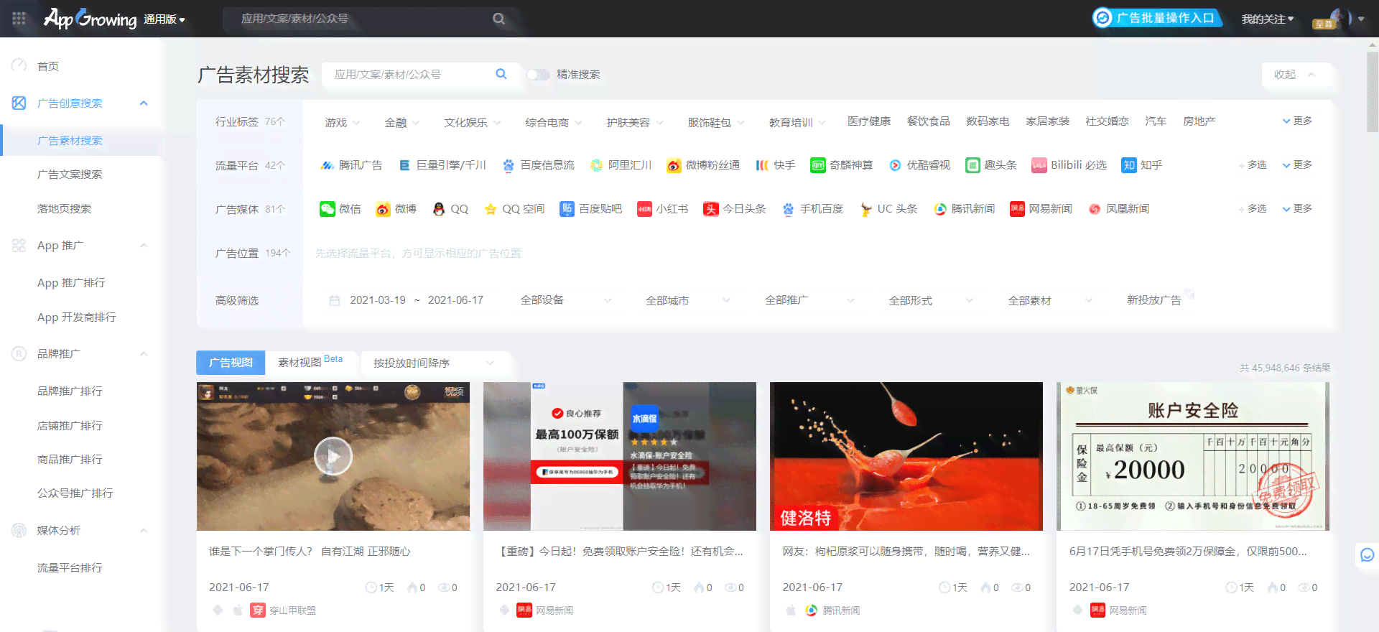Click the AppGrowing logo

[x=90, y=19]
